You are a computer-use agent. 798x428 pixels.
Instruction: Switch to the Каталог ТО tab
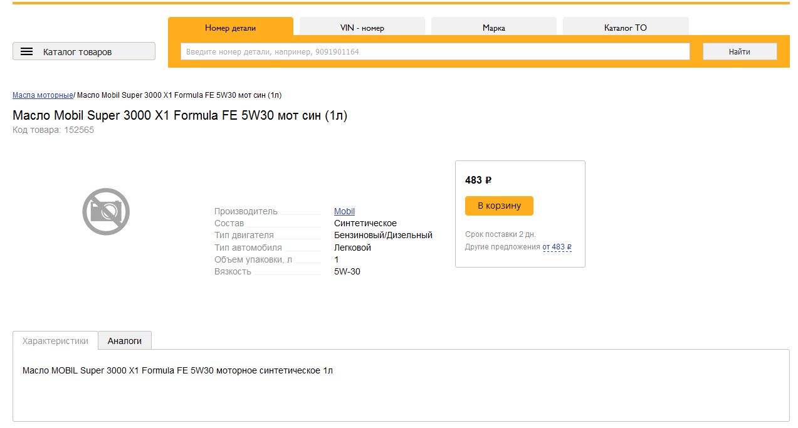coord(626,28)
